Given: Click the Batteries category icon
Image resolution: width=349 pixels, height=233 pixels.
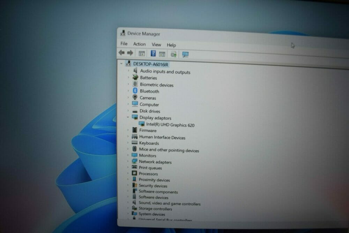Looking at the screenshot, I should [x=135, y=77].
